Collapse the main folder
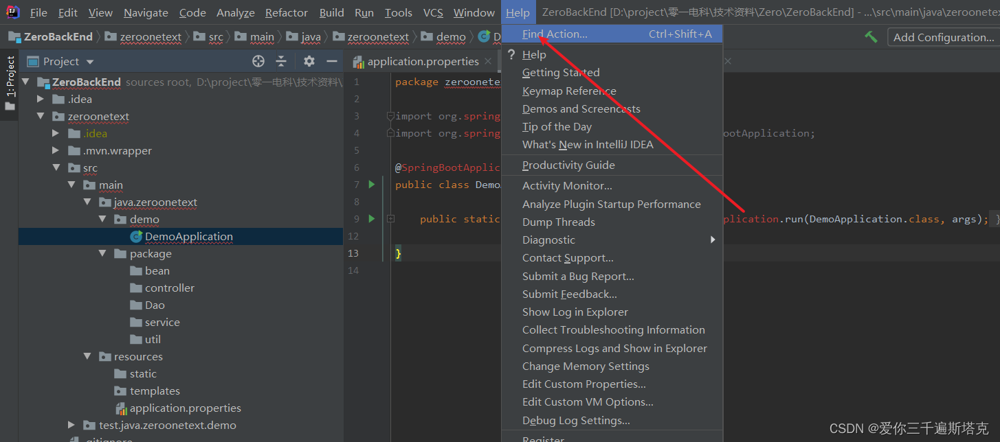Screen dimensions: 1000x442 point(71,185)
